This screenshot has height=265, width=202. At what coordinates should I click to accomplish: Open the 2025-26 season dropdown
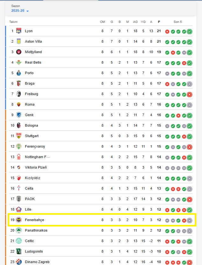[20, 11]
